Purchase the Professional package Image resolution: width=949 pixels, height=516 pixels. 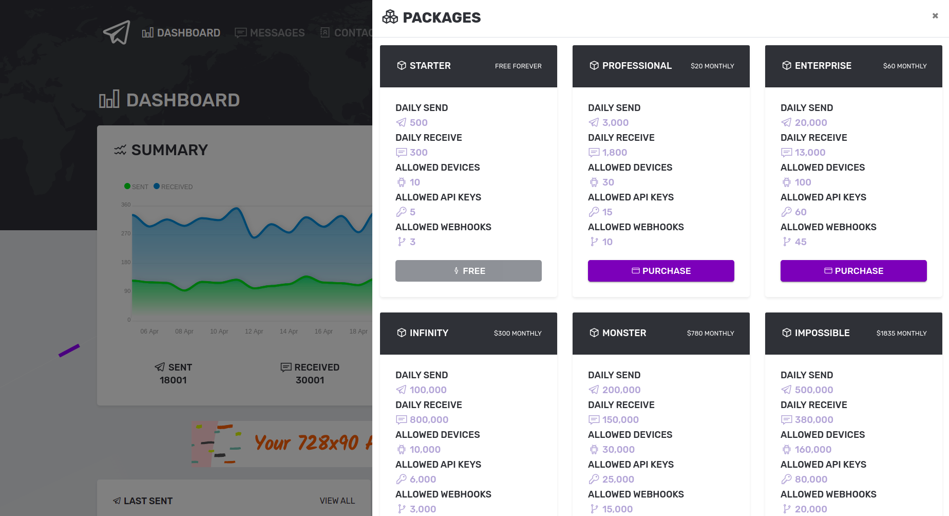click(661, 271)
